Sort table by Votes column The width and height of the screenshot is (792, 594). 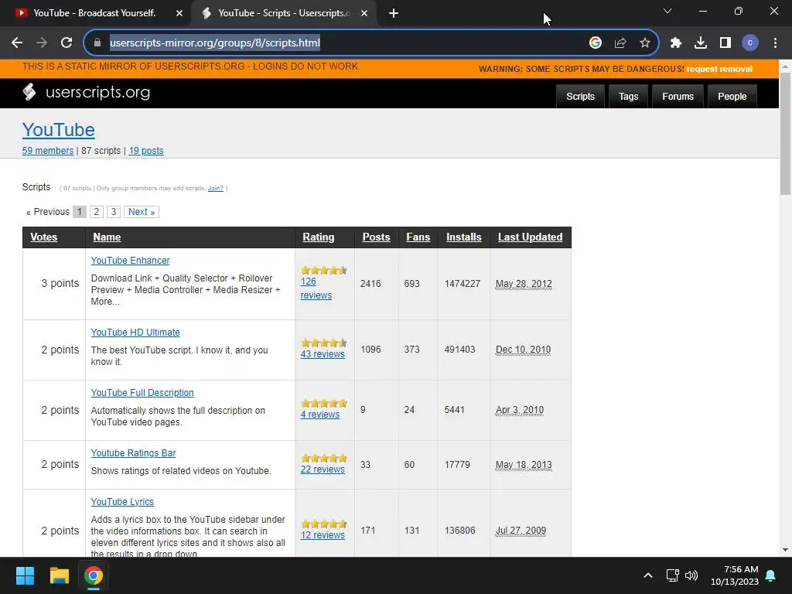[x=44, y=237]
